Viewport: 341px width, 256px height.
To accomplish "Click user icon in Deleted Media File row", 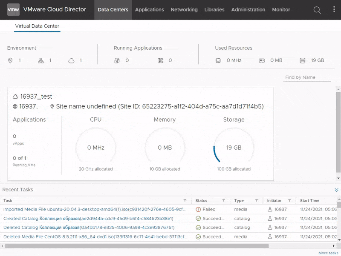I will [270, 236].
